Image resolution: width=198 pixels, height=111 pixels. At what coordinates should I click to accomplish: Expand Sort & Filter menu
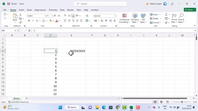tap(174, 18)
